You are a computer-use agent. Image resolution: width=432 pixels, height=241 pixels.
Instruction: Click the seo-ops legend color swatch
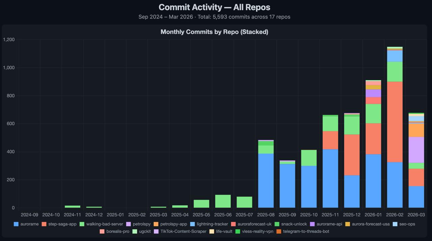(396, 224)
